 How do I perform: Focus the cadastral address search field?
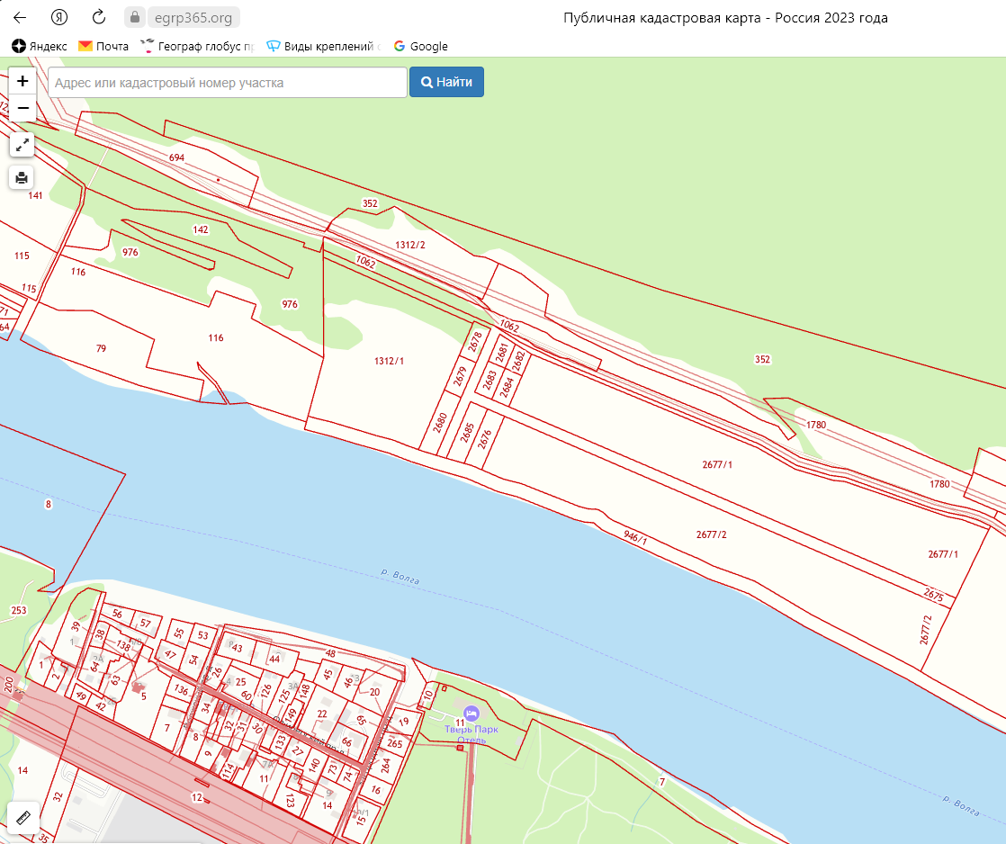pyautogui.click(x=228, y=83)
